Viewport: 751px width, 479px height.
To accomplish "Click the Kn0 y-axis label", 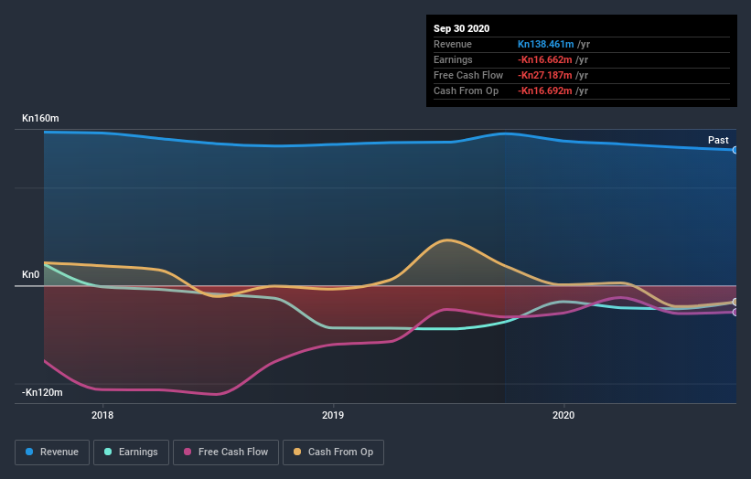I will click(x=31, y=274).
